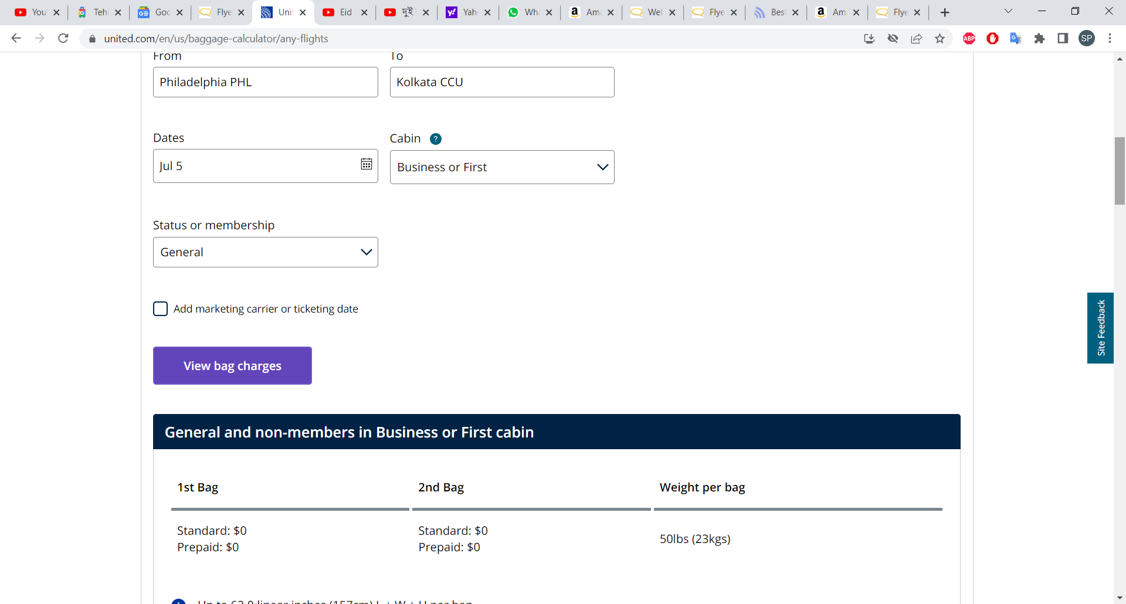Click the View bag charges button
The height and width of the screenshot is (604, 1126).
pyautogui.click(x=232, y=366)
